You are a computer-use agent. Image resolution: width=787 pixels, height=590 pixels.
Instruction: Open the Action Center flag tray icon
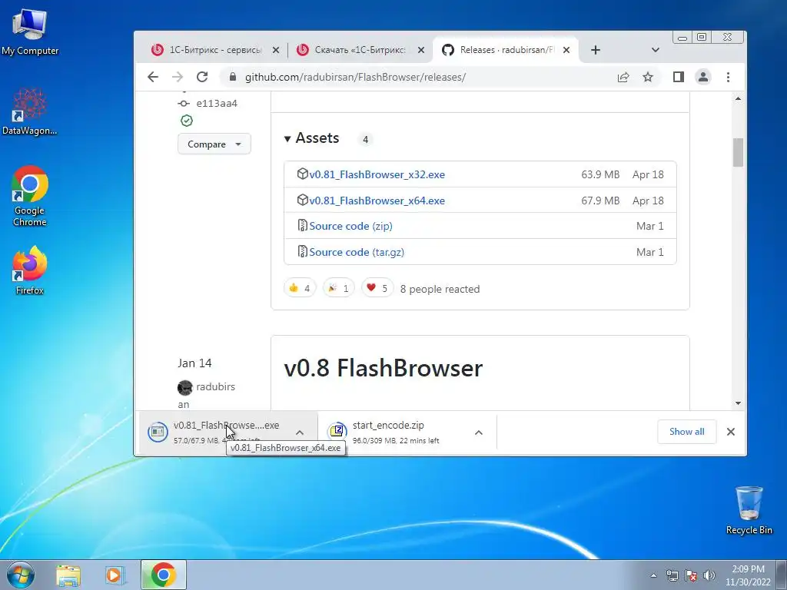click(691, 575)
